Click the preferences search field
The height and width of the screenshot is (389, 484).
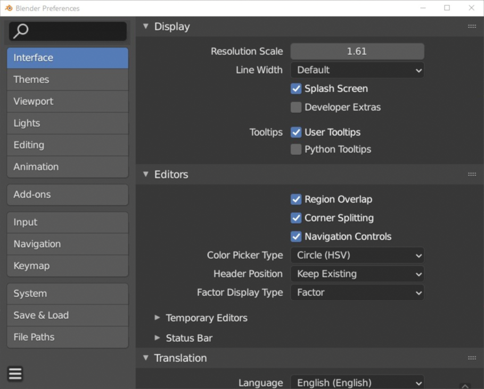point(68,31)
